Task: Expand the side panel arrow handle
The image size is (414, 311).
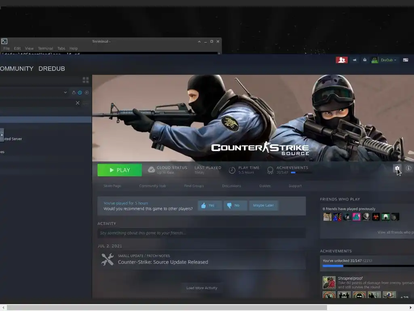Action: coord(2,135)
